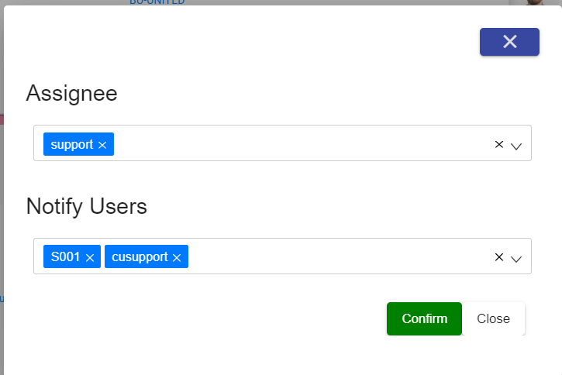562x375 pixels.
Task: Clear all selections in Notify Users field
Action: [x=499, y=257]
